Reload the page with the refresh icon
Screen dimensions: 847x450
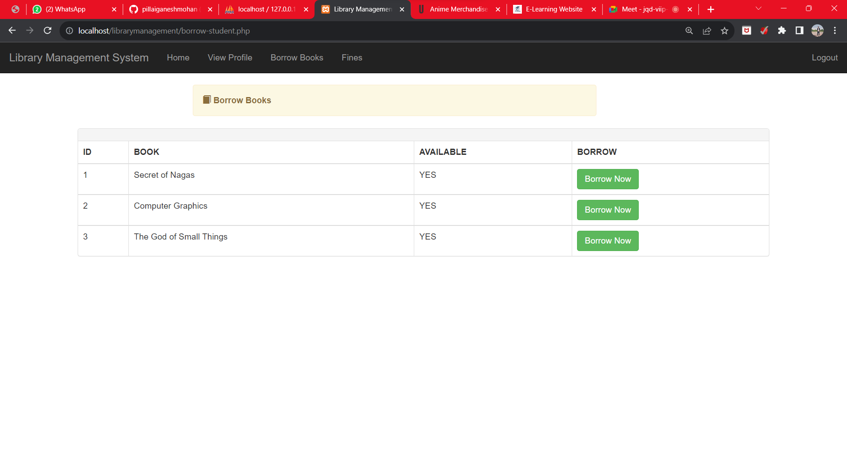coord(47,30)
